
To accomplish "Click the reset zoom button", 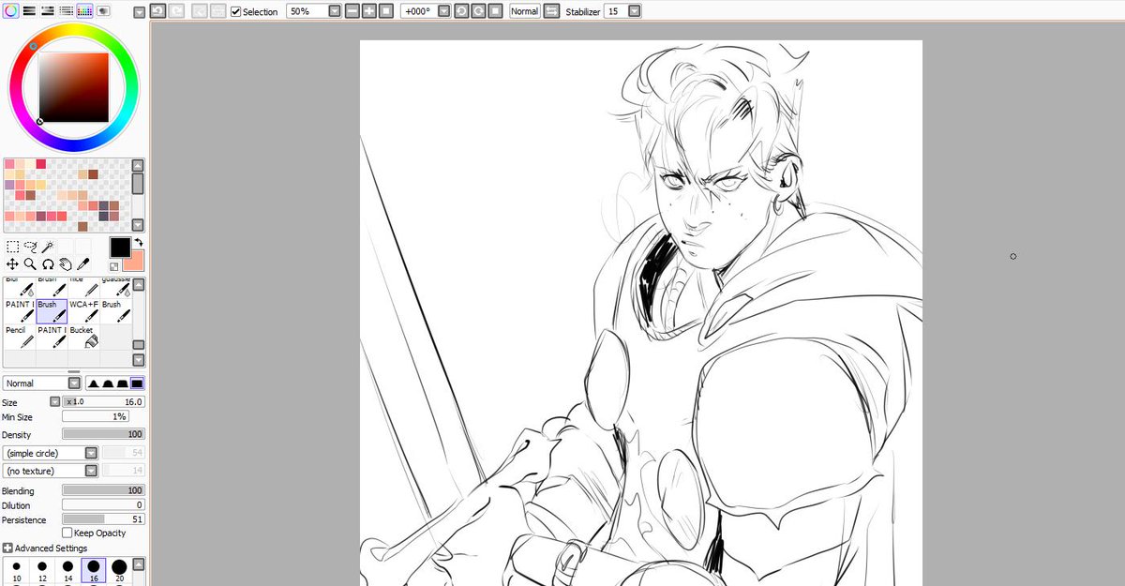I will [385, 11].
